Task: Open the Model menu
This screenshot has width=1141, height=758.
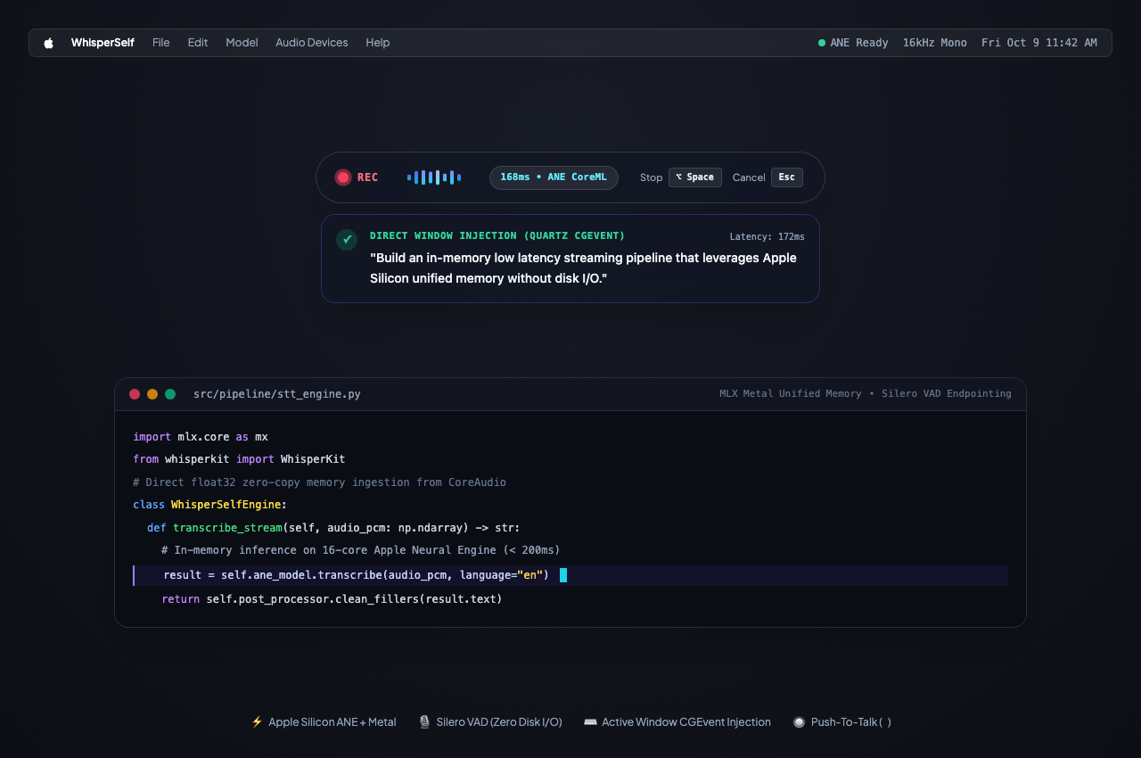Action: click(x=242, y=43)
